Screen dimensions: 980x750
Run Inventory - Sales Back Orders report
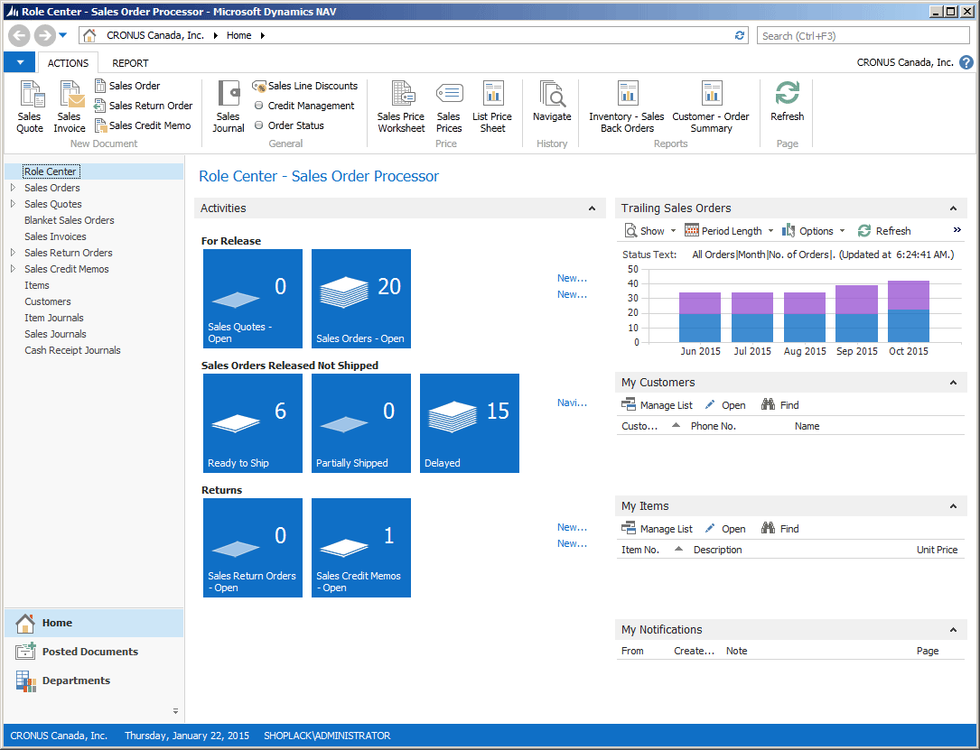627,106
